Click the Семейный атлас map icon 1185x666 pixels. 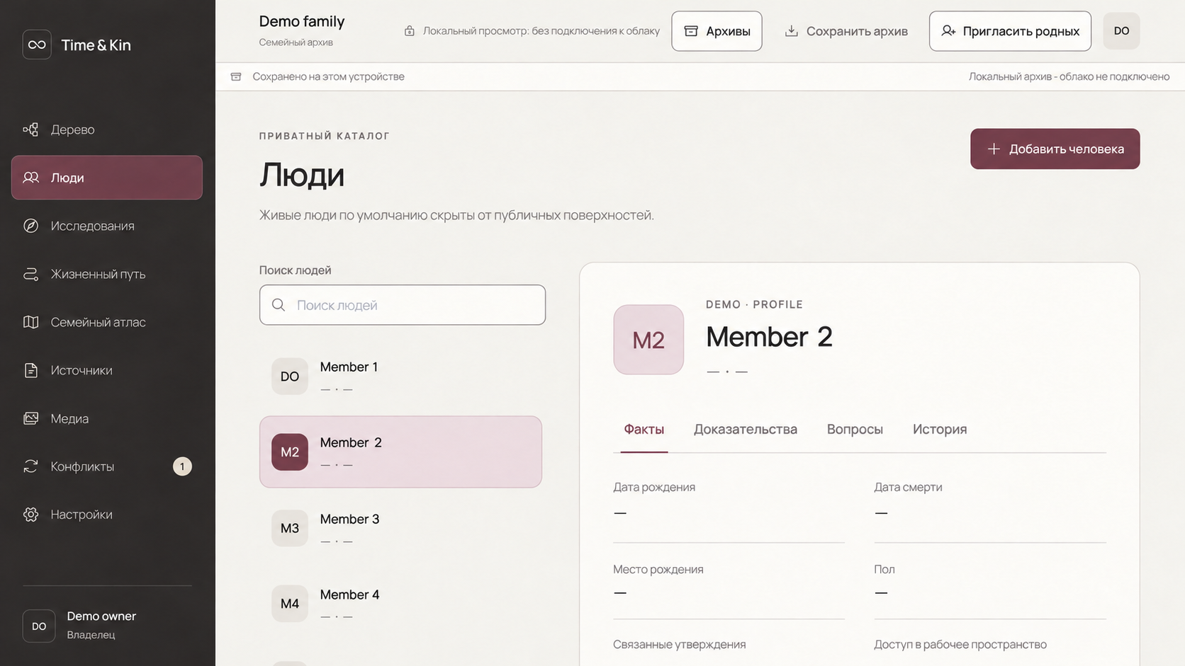coord(30,322)
